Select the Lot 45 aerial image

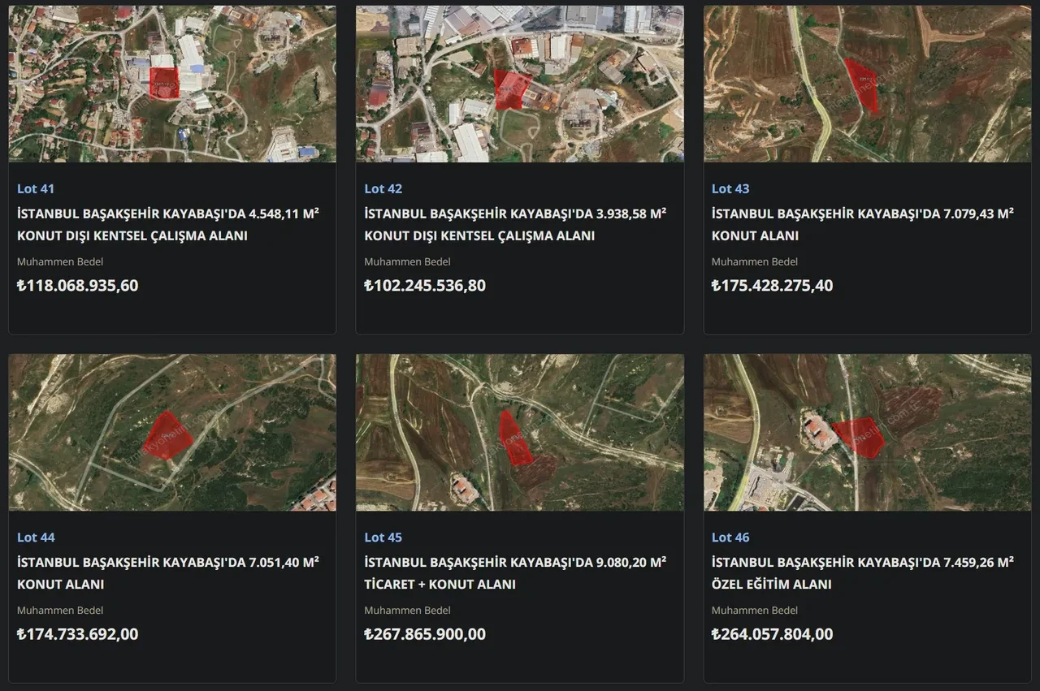pos(519,432)
